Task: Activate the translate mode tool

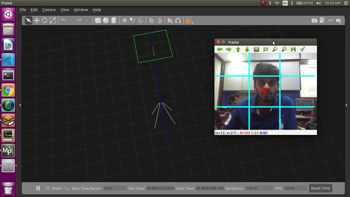Action: tap(37, 21)
